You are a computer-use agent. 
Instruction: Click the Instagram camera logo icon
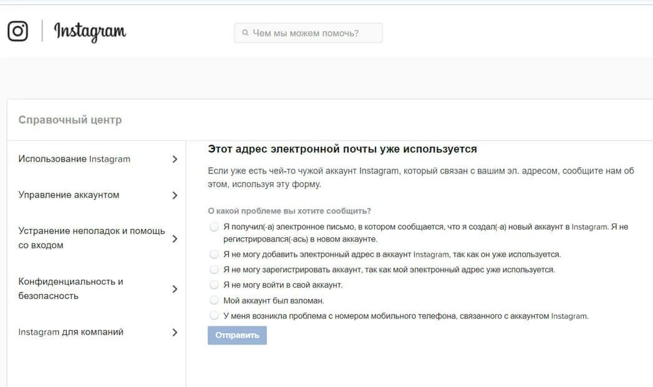click(x=18, y=31)
